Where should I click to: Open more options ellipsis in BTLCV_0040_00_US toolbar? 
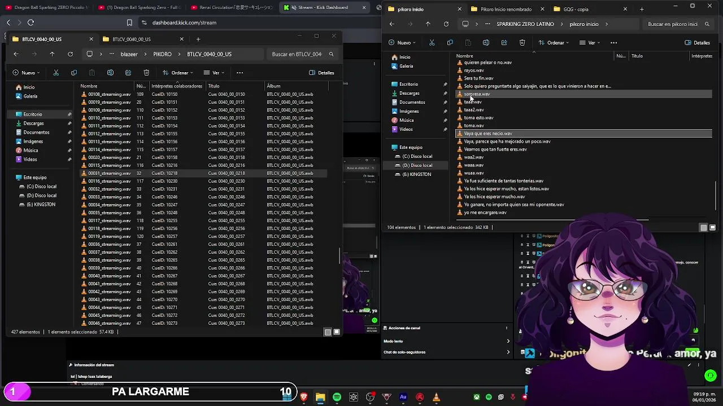point(239,73)
